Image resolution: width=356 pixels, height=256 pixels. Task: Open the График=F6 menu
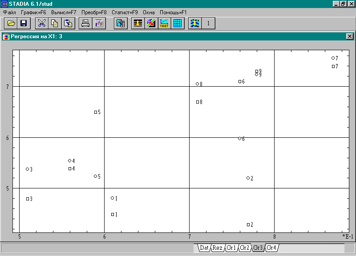click(x=33, y=12)
